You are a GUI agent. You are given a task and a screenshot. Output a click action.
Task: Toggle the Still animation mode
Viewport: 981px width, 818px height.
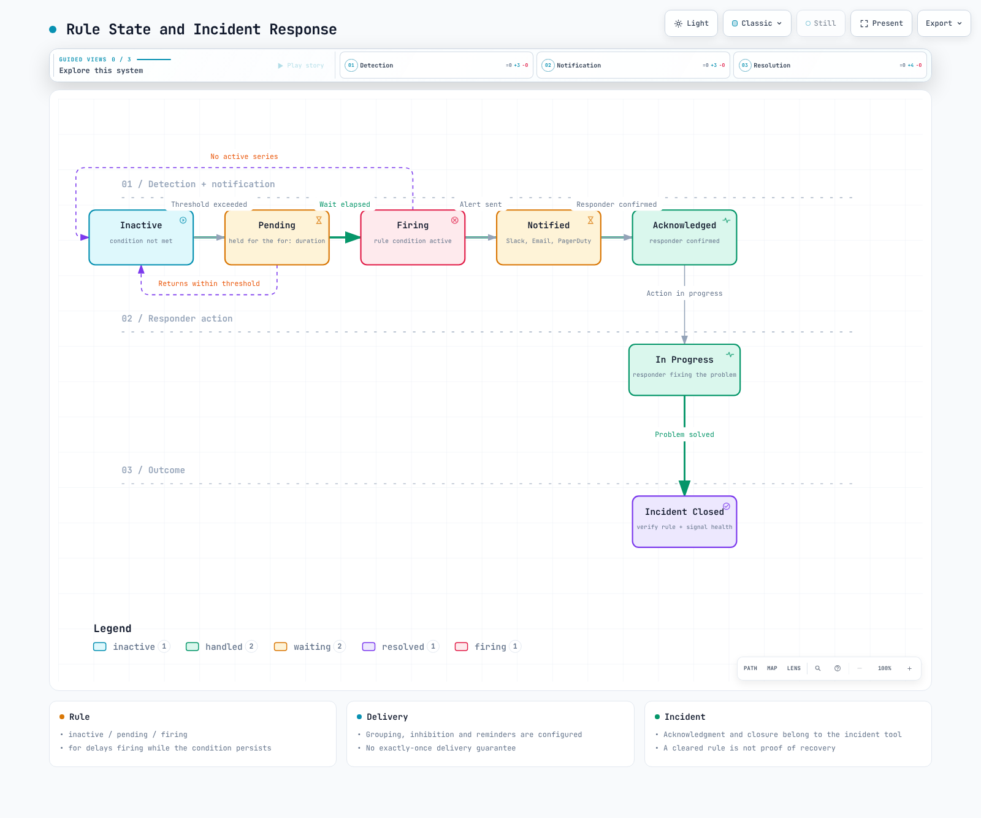[821, 23]
